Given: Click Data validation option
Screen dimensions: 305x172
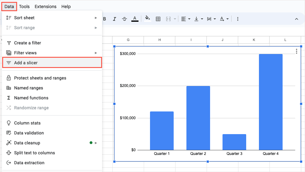Looking at the screenshot, I should 29,133.
